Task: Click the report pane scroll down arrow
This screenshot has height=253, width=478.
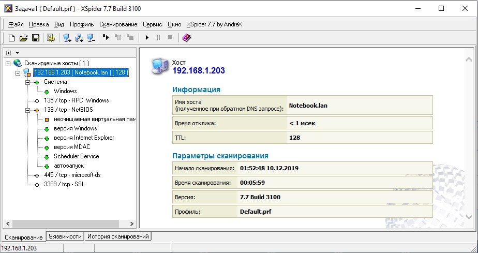Action: (469, 217)
